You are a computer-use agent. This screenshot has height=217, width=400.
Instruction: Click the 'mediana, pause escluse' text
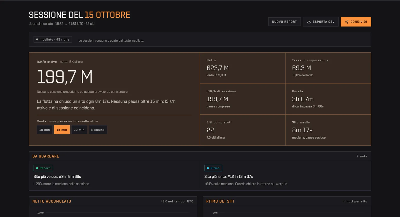tap(309, 138)
